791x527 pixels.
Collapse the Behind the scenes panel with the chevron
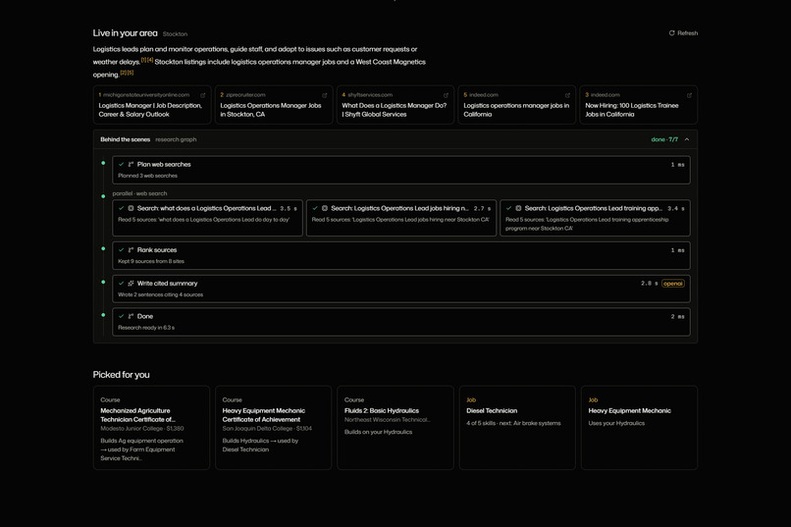[x=687, y=139]
